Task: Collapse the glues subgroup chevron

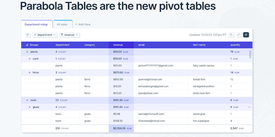Action: (x=30, y=107)
